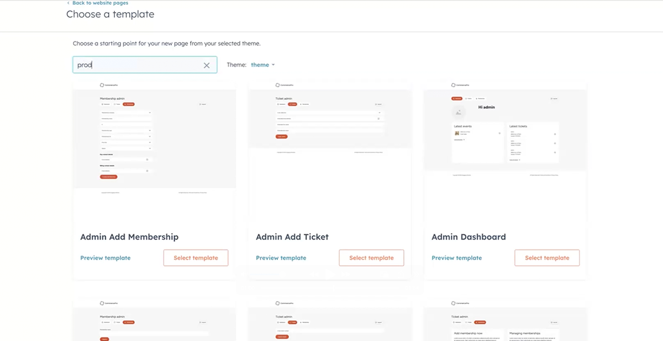
Task: Focus the template search box containing 'prod'
Action: pos(138,65)
